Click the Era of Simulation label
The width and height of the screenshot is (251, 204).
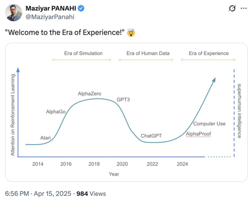(x=83, y=53)
